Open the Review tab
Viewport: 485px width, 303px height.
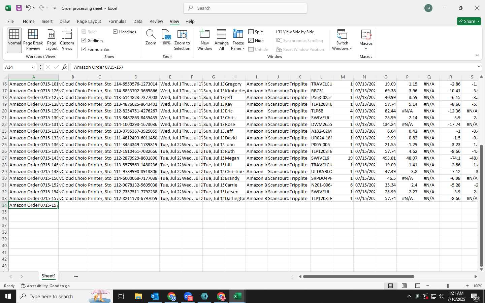click(x=156, y=21)
